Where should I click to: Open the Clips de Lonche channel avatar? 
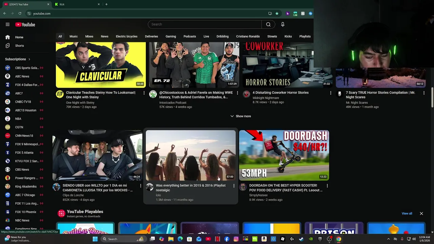click(56, 187)
